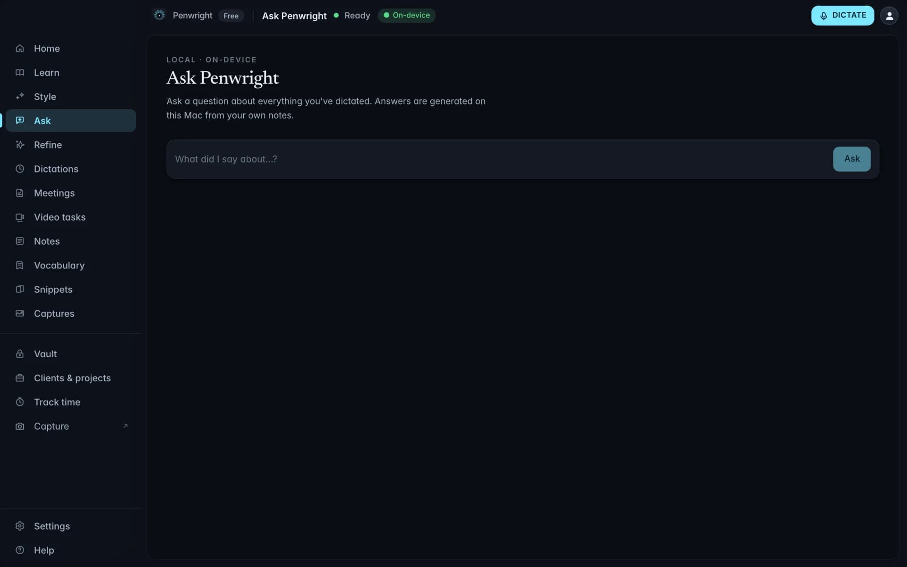Click the microphone icon in Dictate button
This screenshot has width=907, height=567.
[823, 16]
